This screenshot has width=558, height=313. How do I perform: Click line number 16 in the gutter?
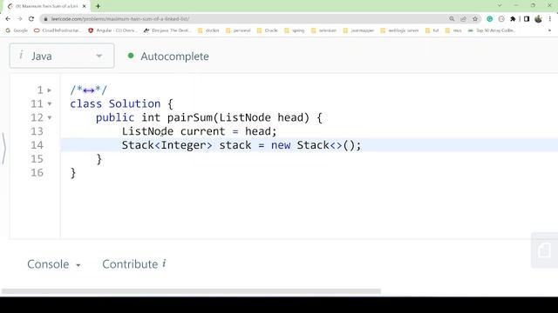pos(37,173)
